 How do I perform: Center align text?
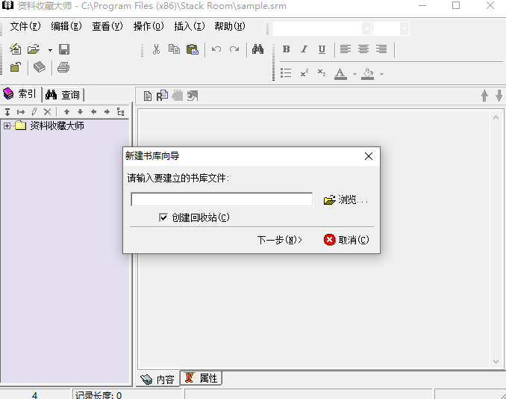click(x=363, y=49)
